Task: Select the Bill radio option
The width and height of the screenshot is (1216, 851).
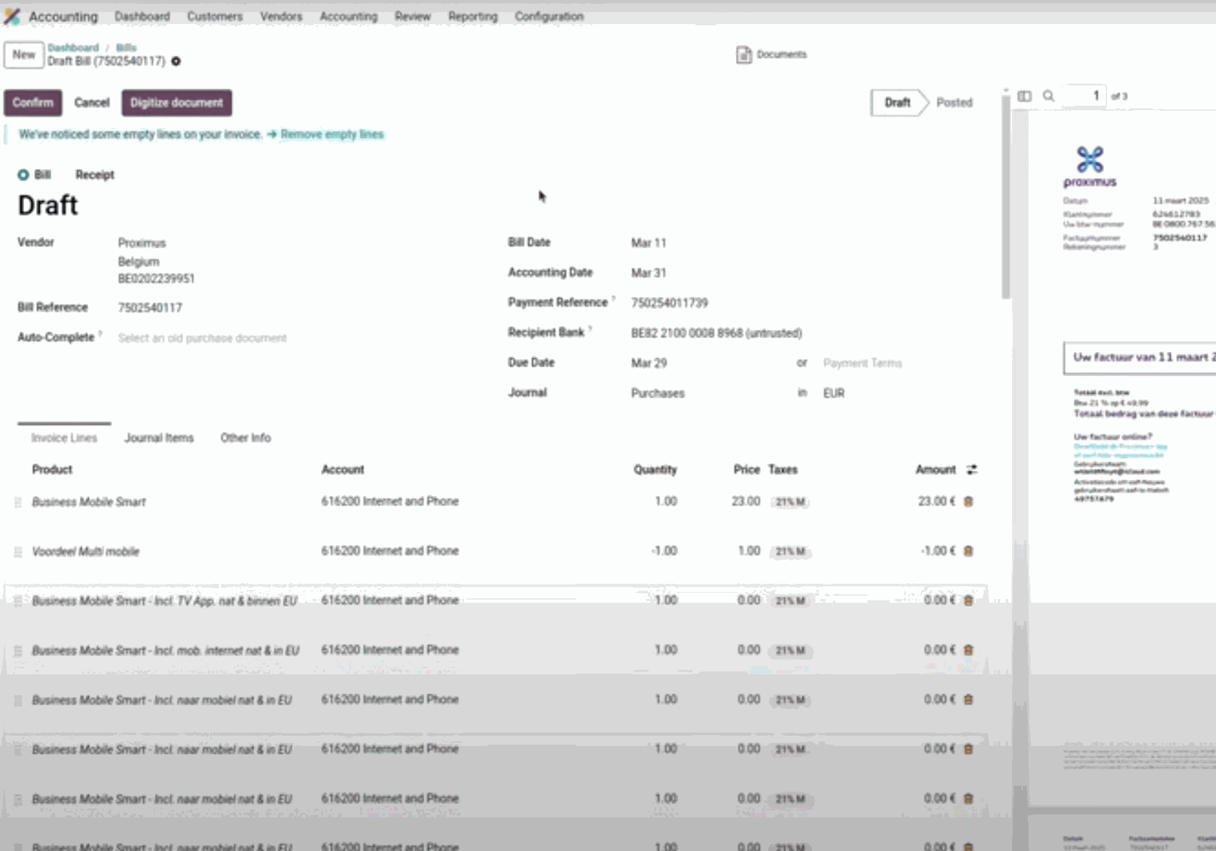Action: coord(23,175)
